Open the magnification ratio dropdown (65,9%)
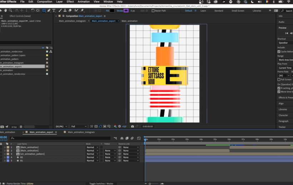Screen dimensions: 293x185 pos(61,126)
